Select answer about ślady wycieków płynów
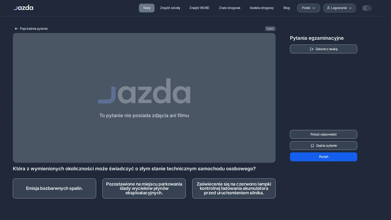The image size is (391, 220). tap(144, 188)
